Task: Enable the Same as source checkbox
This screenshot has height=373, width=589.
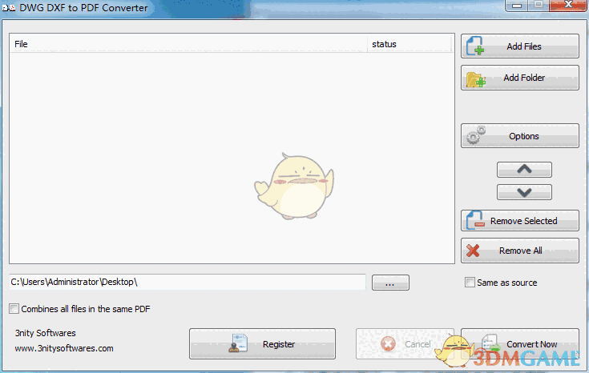Action: click(470, 283)
